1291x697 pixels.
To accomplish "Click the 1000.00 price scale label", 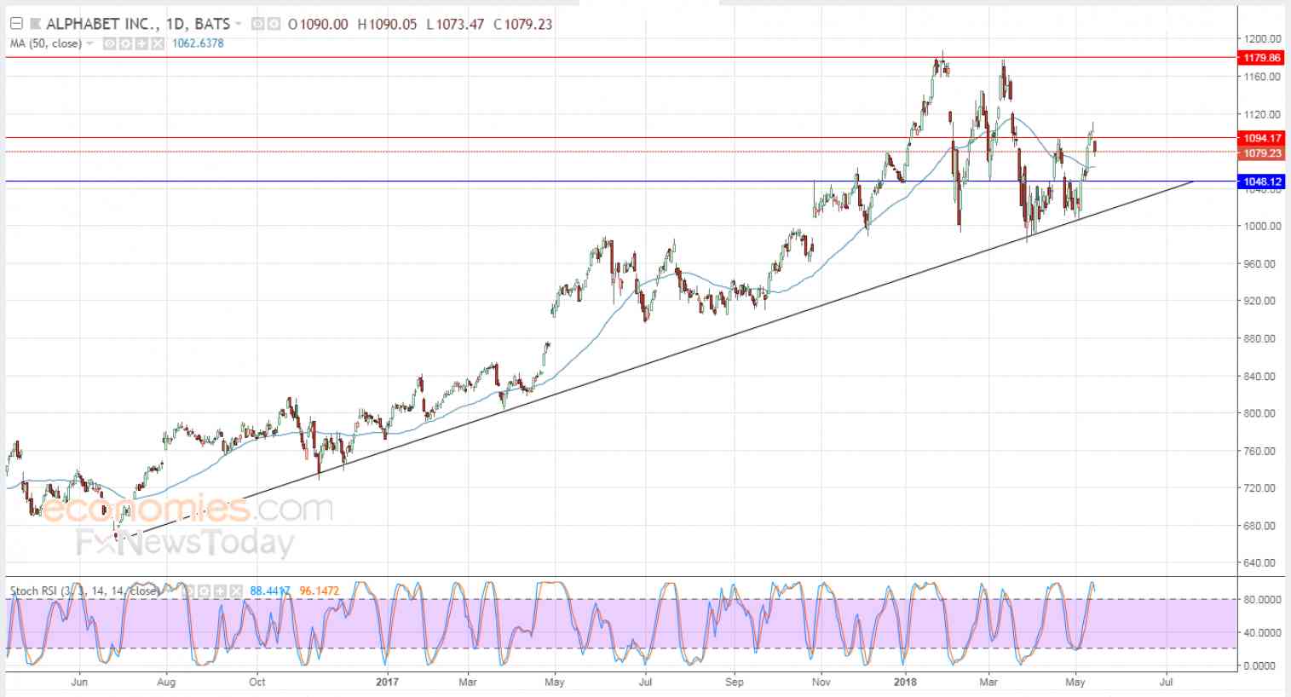I will (x=1262, y=226).
